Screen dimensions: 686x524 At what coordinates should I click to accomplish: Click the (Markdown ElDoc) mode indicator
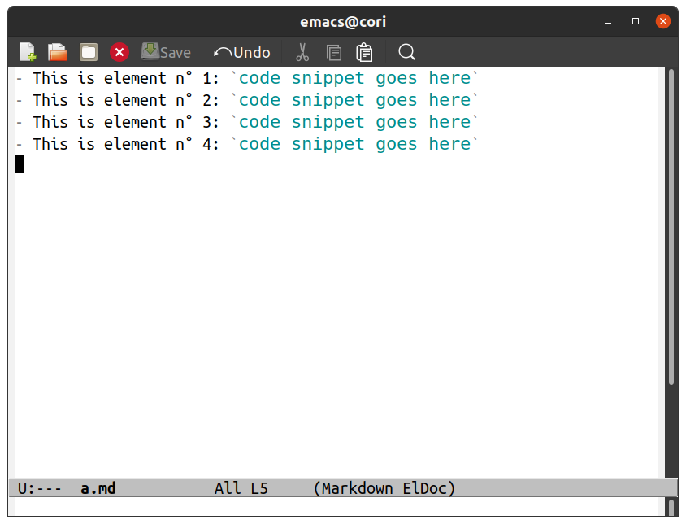click(x=384, y=488)
